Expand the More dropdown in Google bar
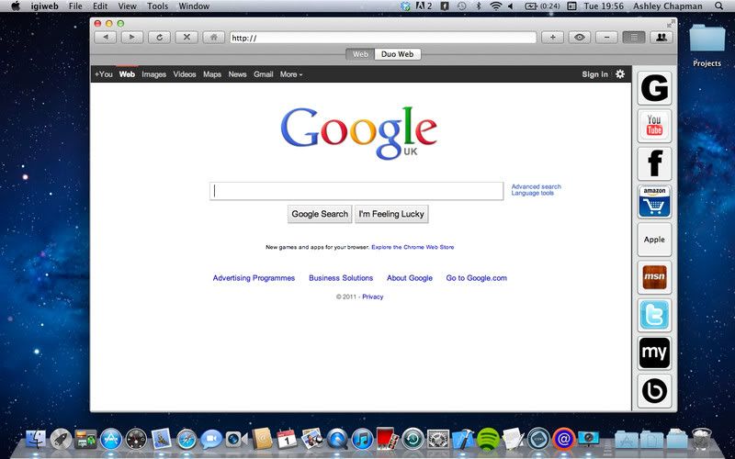This screenshot has width=735, height=459. click(x=291, y=74)
